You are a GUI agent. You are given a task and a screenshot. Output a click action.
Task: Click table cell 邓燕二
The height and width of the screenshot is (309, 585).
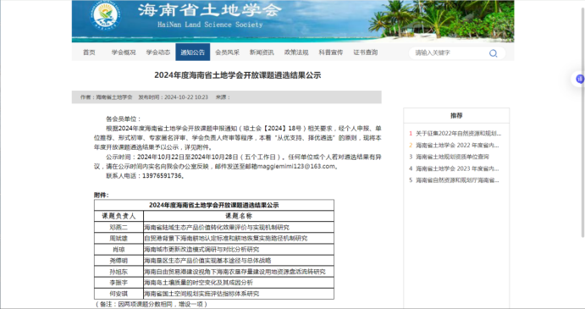coord(119,227)
